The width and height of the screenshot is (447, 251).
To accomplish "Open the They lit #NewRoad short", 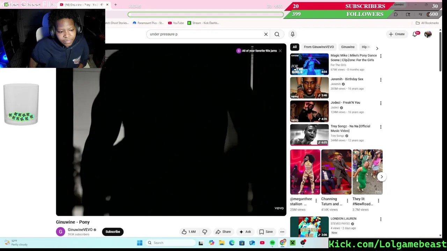I will point(367,172).
